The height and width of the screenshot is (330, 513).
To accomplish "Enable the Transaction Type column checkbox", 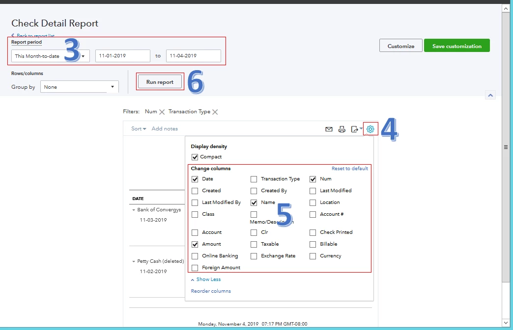I will coord(254,179).
